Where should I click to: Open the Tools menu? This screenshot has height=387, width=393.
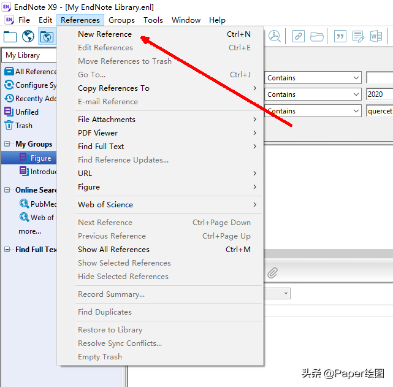click(x=153, y=20)
